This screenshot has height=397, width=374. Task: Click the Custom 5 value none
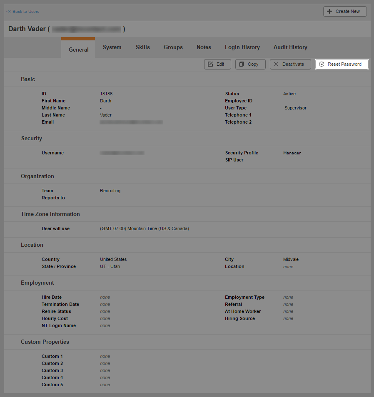click(105, 385)
